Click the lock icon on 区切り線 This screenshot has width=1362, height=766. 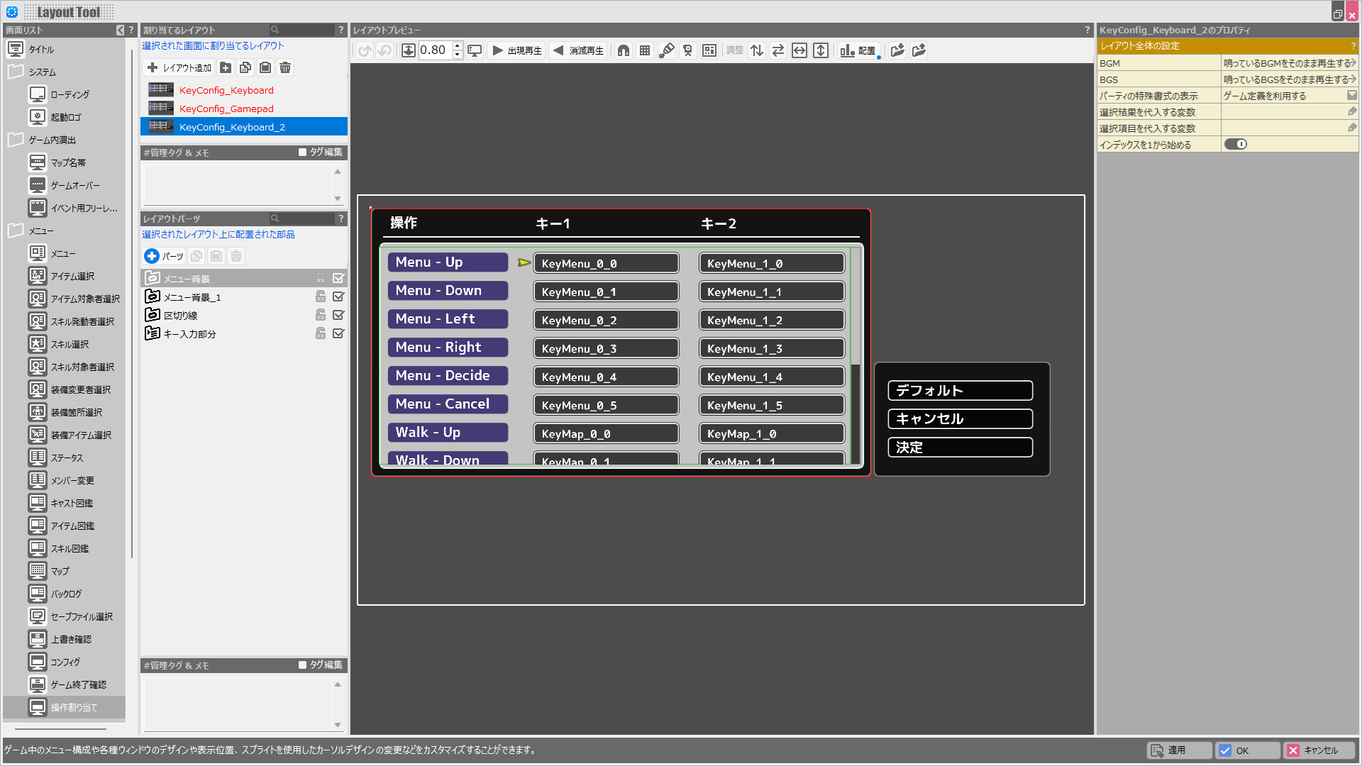[321, 315]
